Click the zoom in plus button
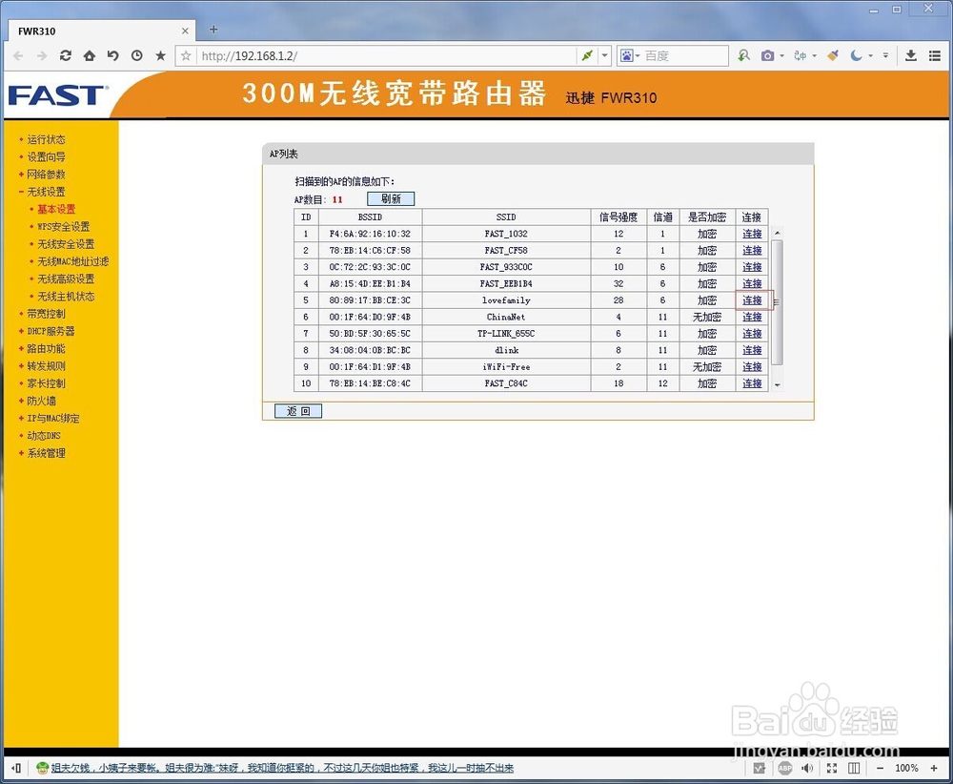 click(934, 768)
